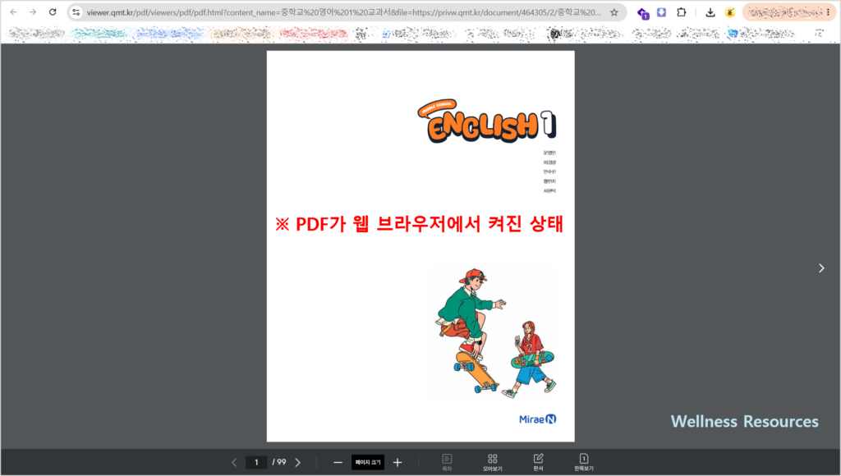Image resolution: width=841 pixels, height=476 pixels.
Task: Open the 페이지 크기 page size selector
Action: click(368, 462)
